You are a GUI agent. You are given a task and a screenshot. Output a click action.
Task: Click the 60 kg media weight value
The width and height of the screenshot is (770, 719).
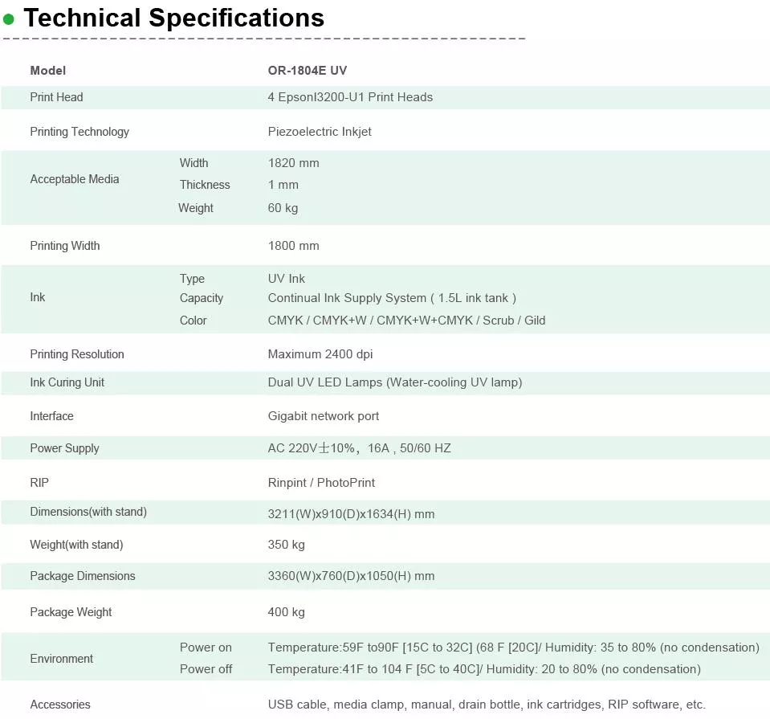(x=283, y=208)
